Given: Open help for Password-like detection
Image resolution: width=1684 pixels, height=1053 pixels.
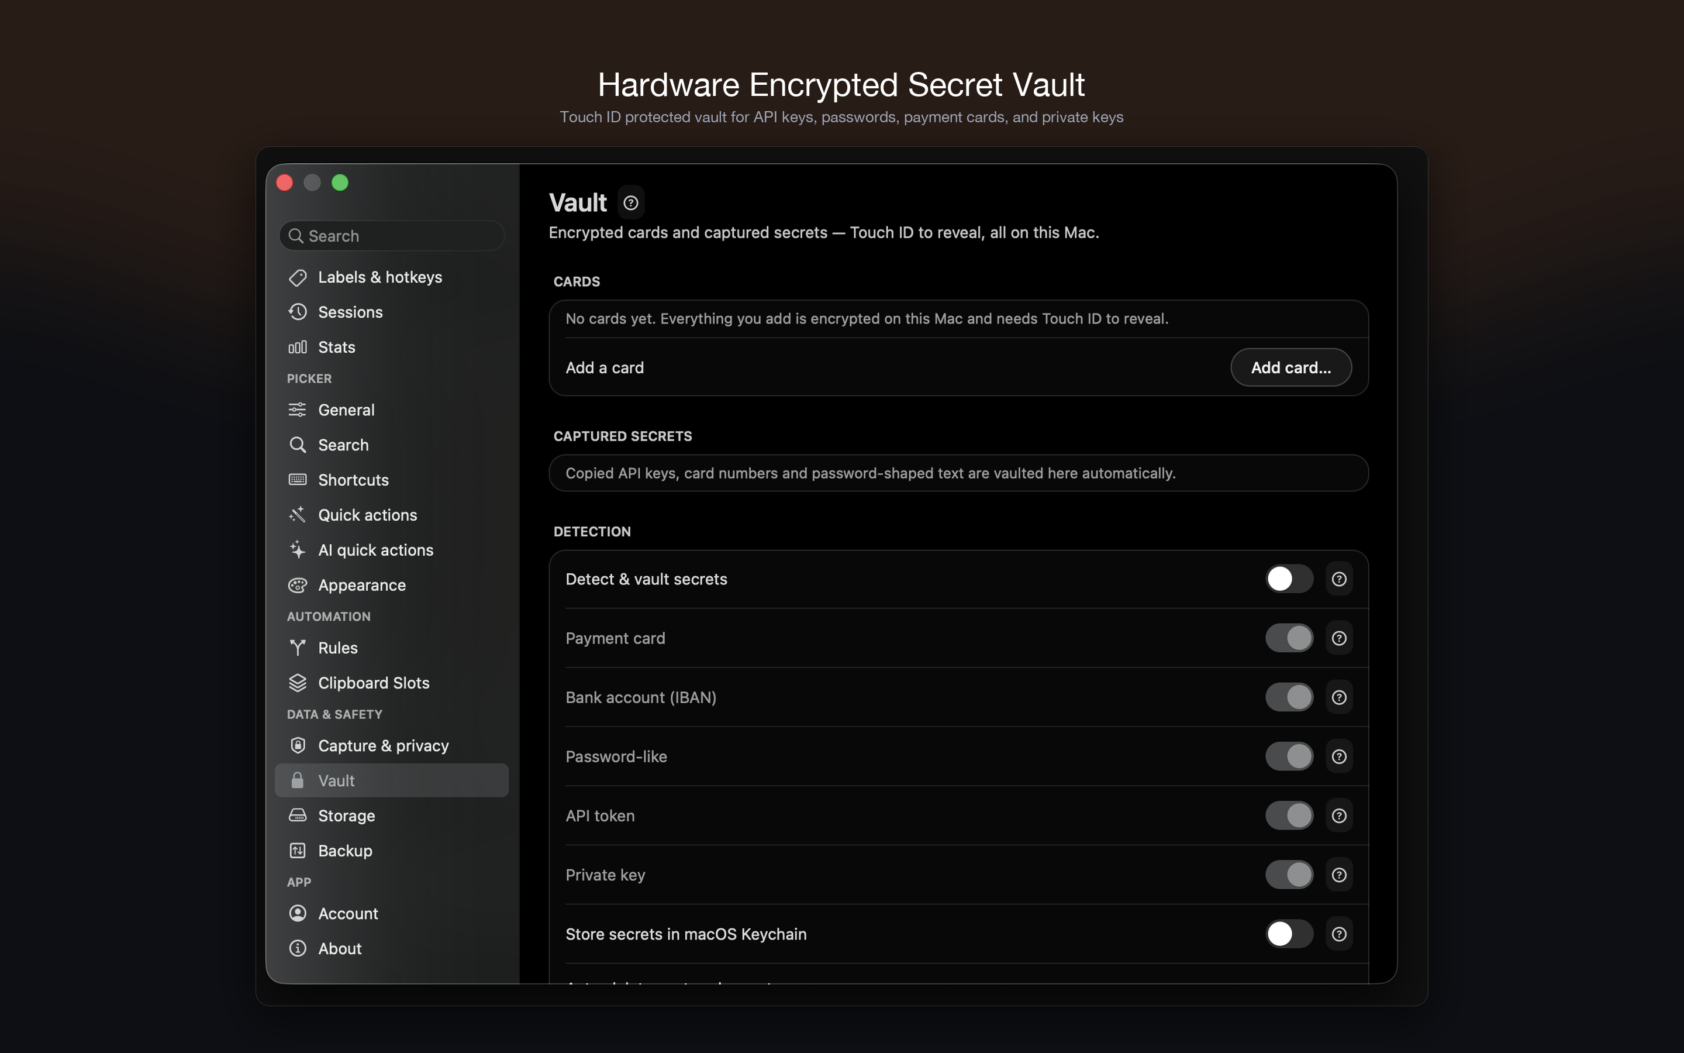Looking at the screenshot, I should (x=1339, y=756).
